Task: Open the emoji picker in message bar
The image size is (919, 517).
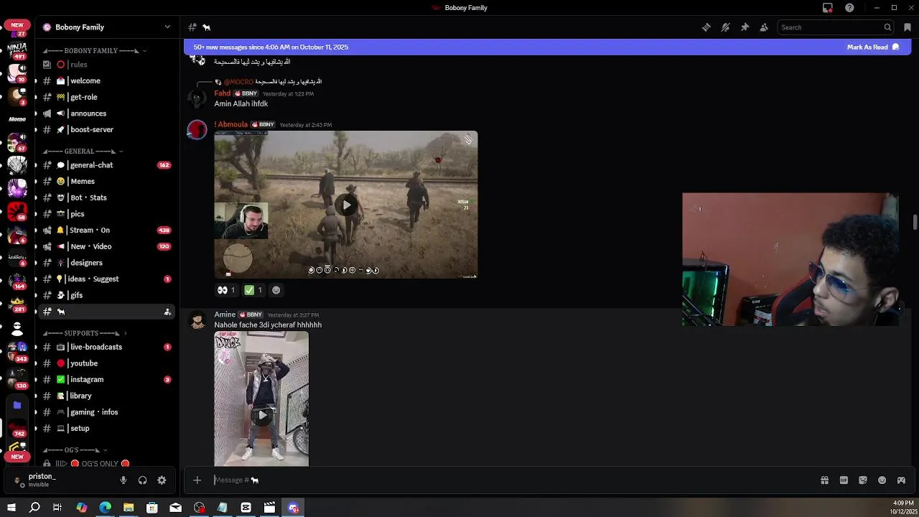Action: [882, 480]
